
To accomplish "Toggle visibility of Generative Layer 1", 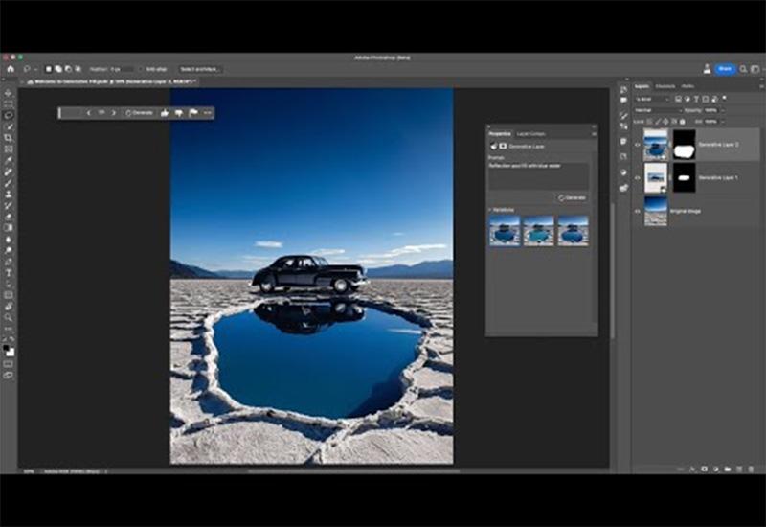I will tap(638, 178).
